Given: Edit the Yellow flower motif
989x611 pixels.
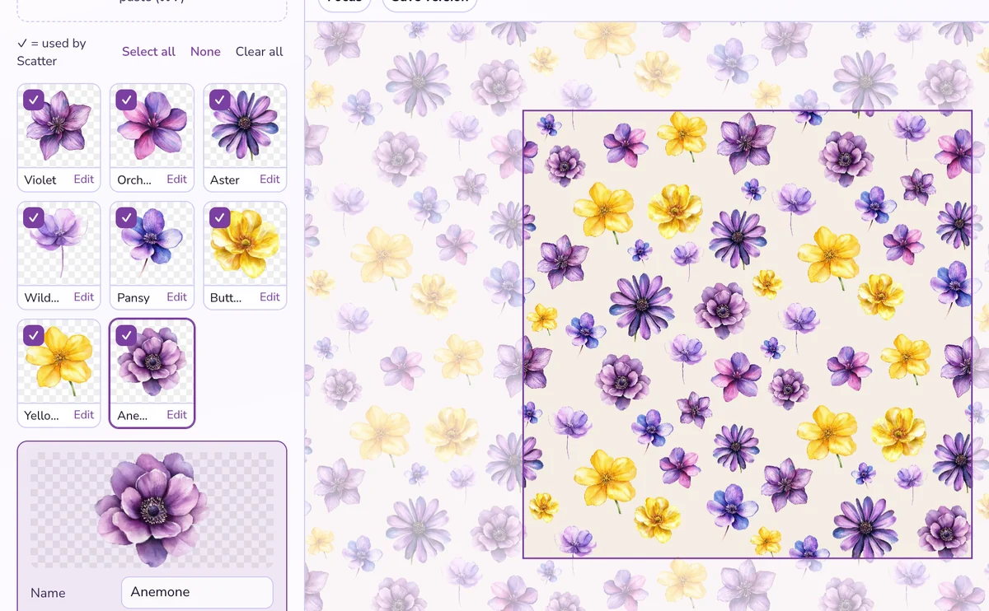Looking at the screenshot, I should pyautogui.click(x=84, y=415).
